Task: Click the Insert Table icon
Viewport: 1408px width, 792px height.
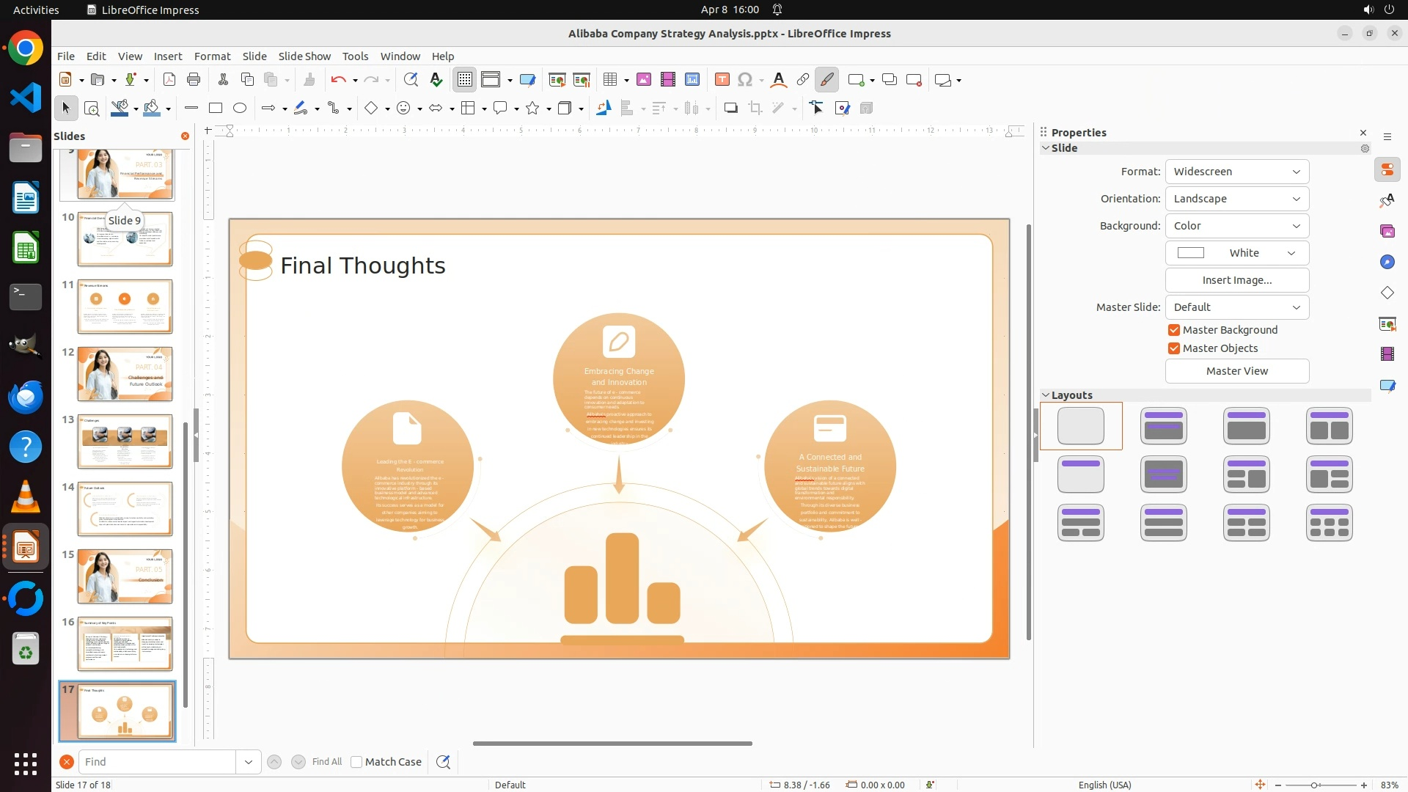Action: pyautogui.click(x=610, y=80)
